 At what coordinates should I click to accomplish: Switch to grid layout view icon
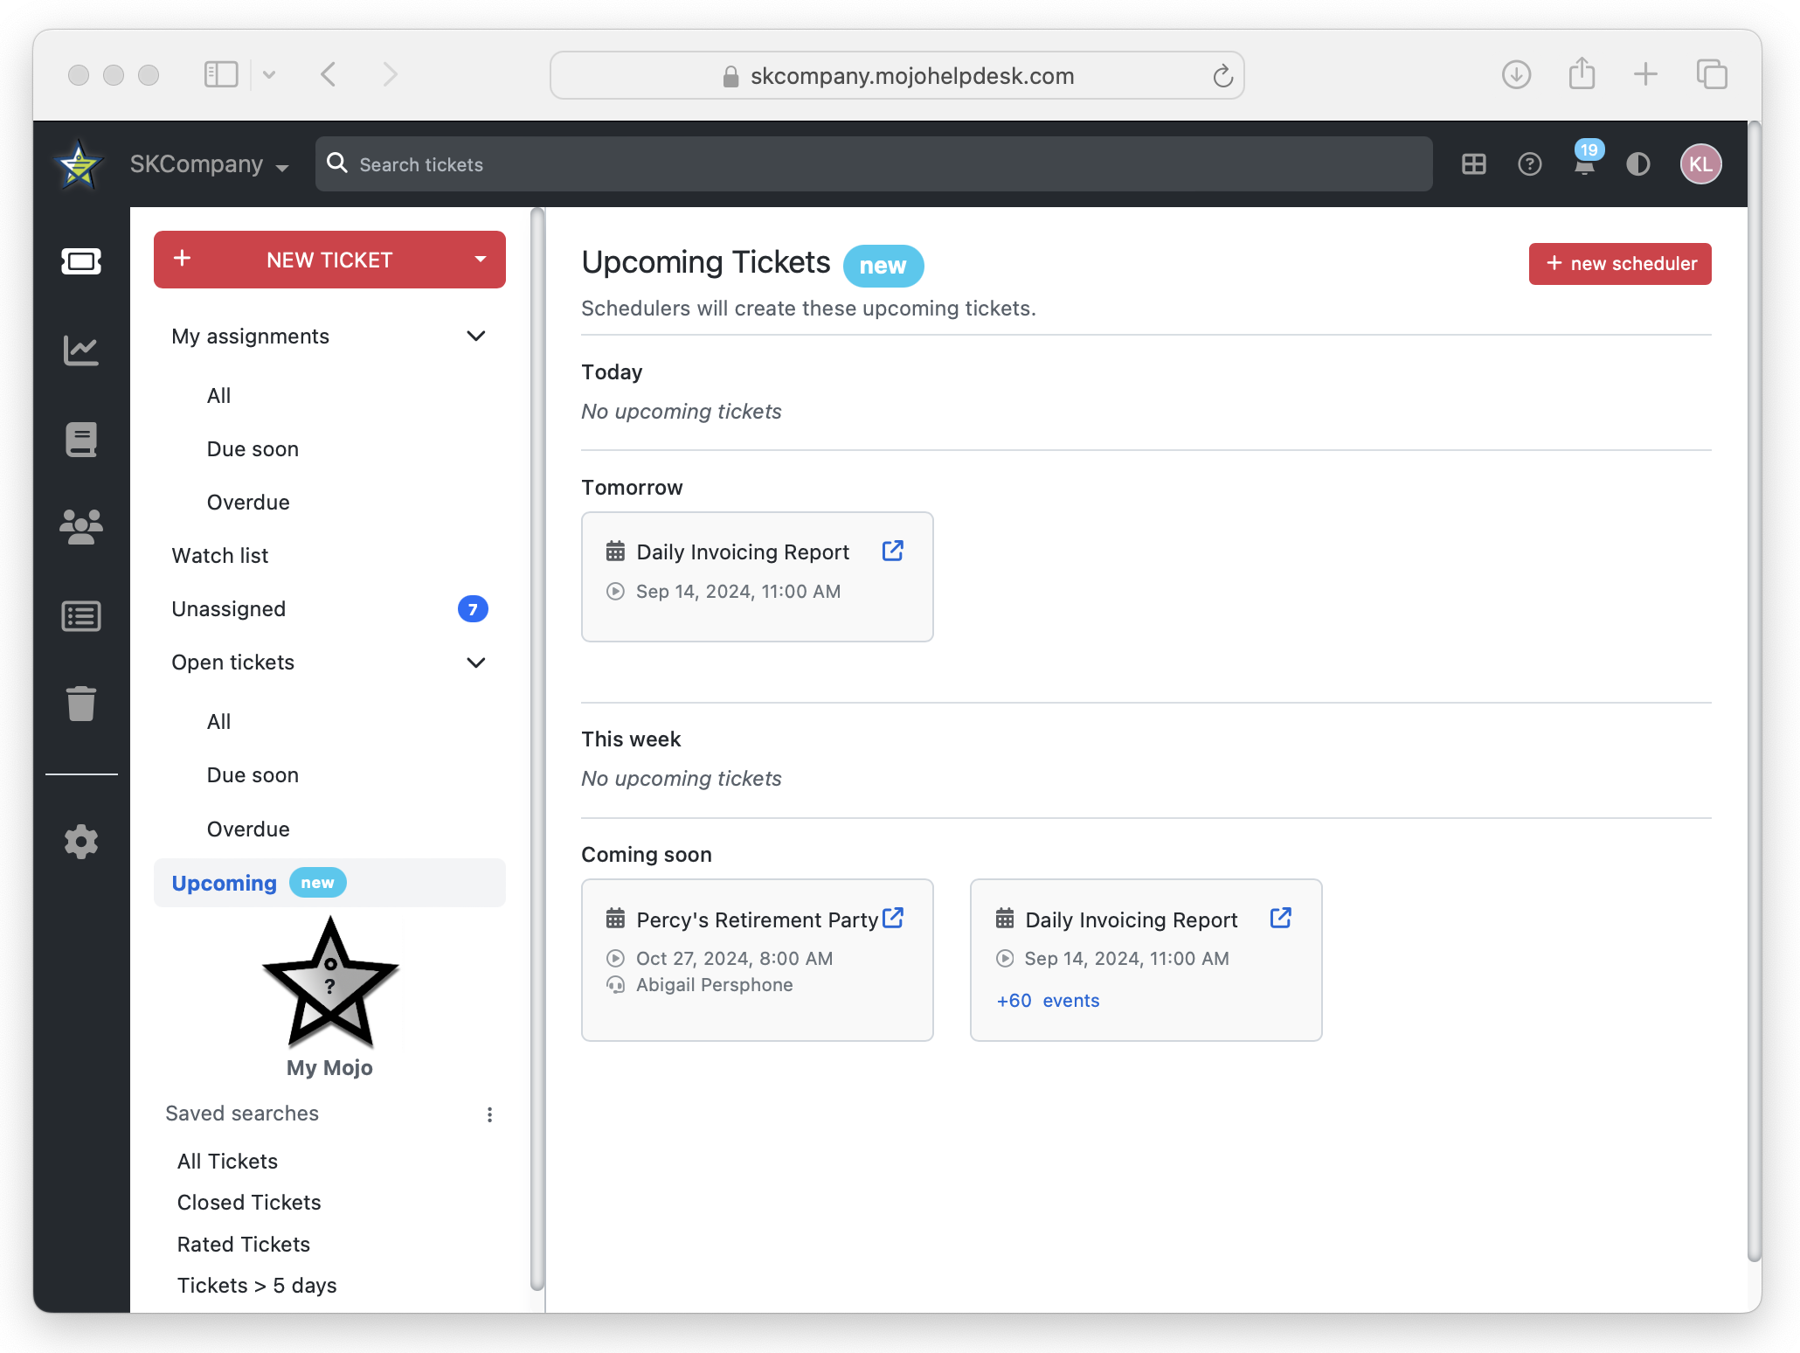[x=1473, y=164]
